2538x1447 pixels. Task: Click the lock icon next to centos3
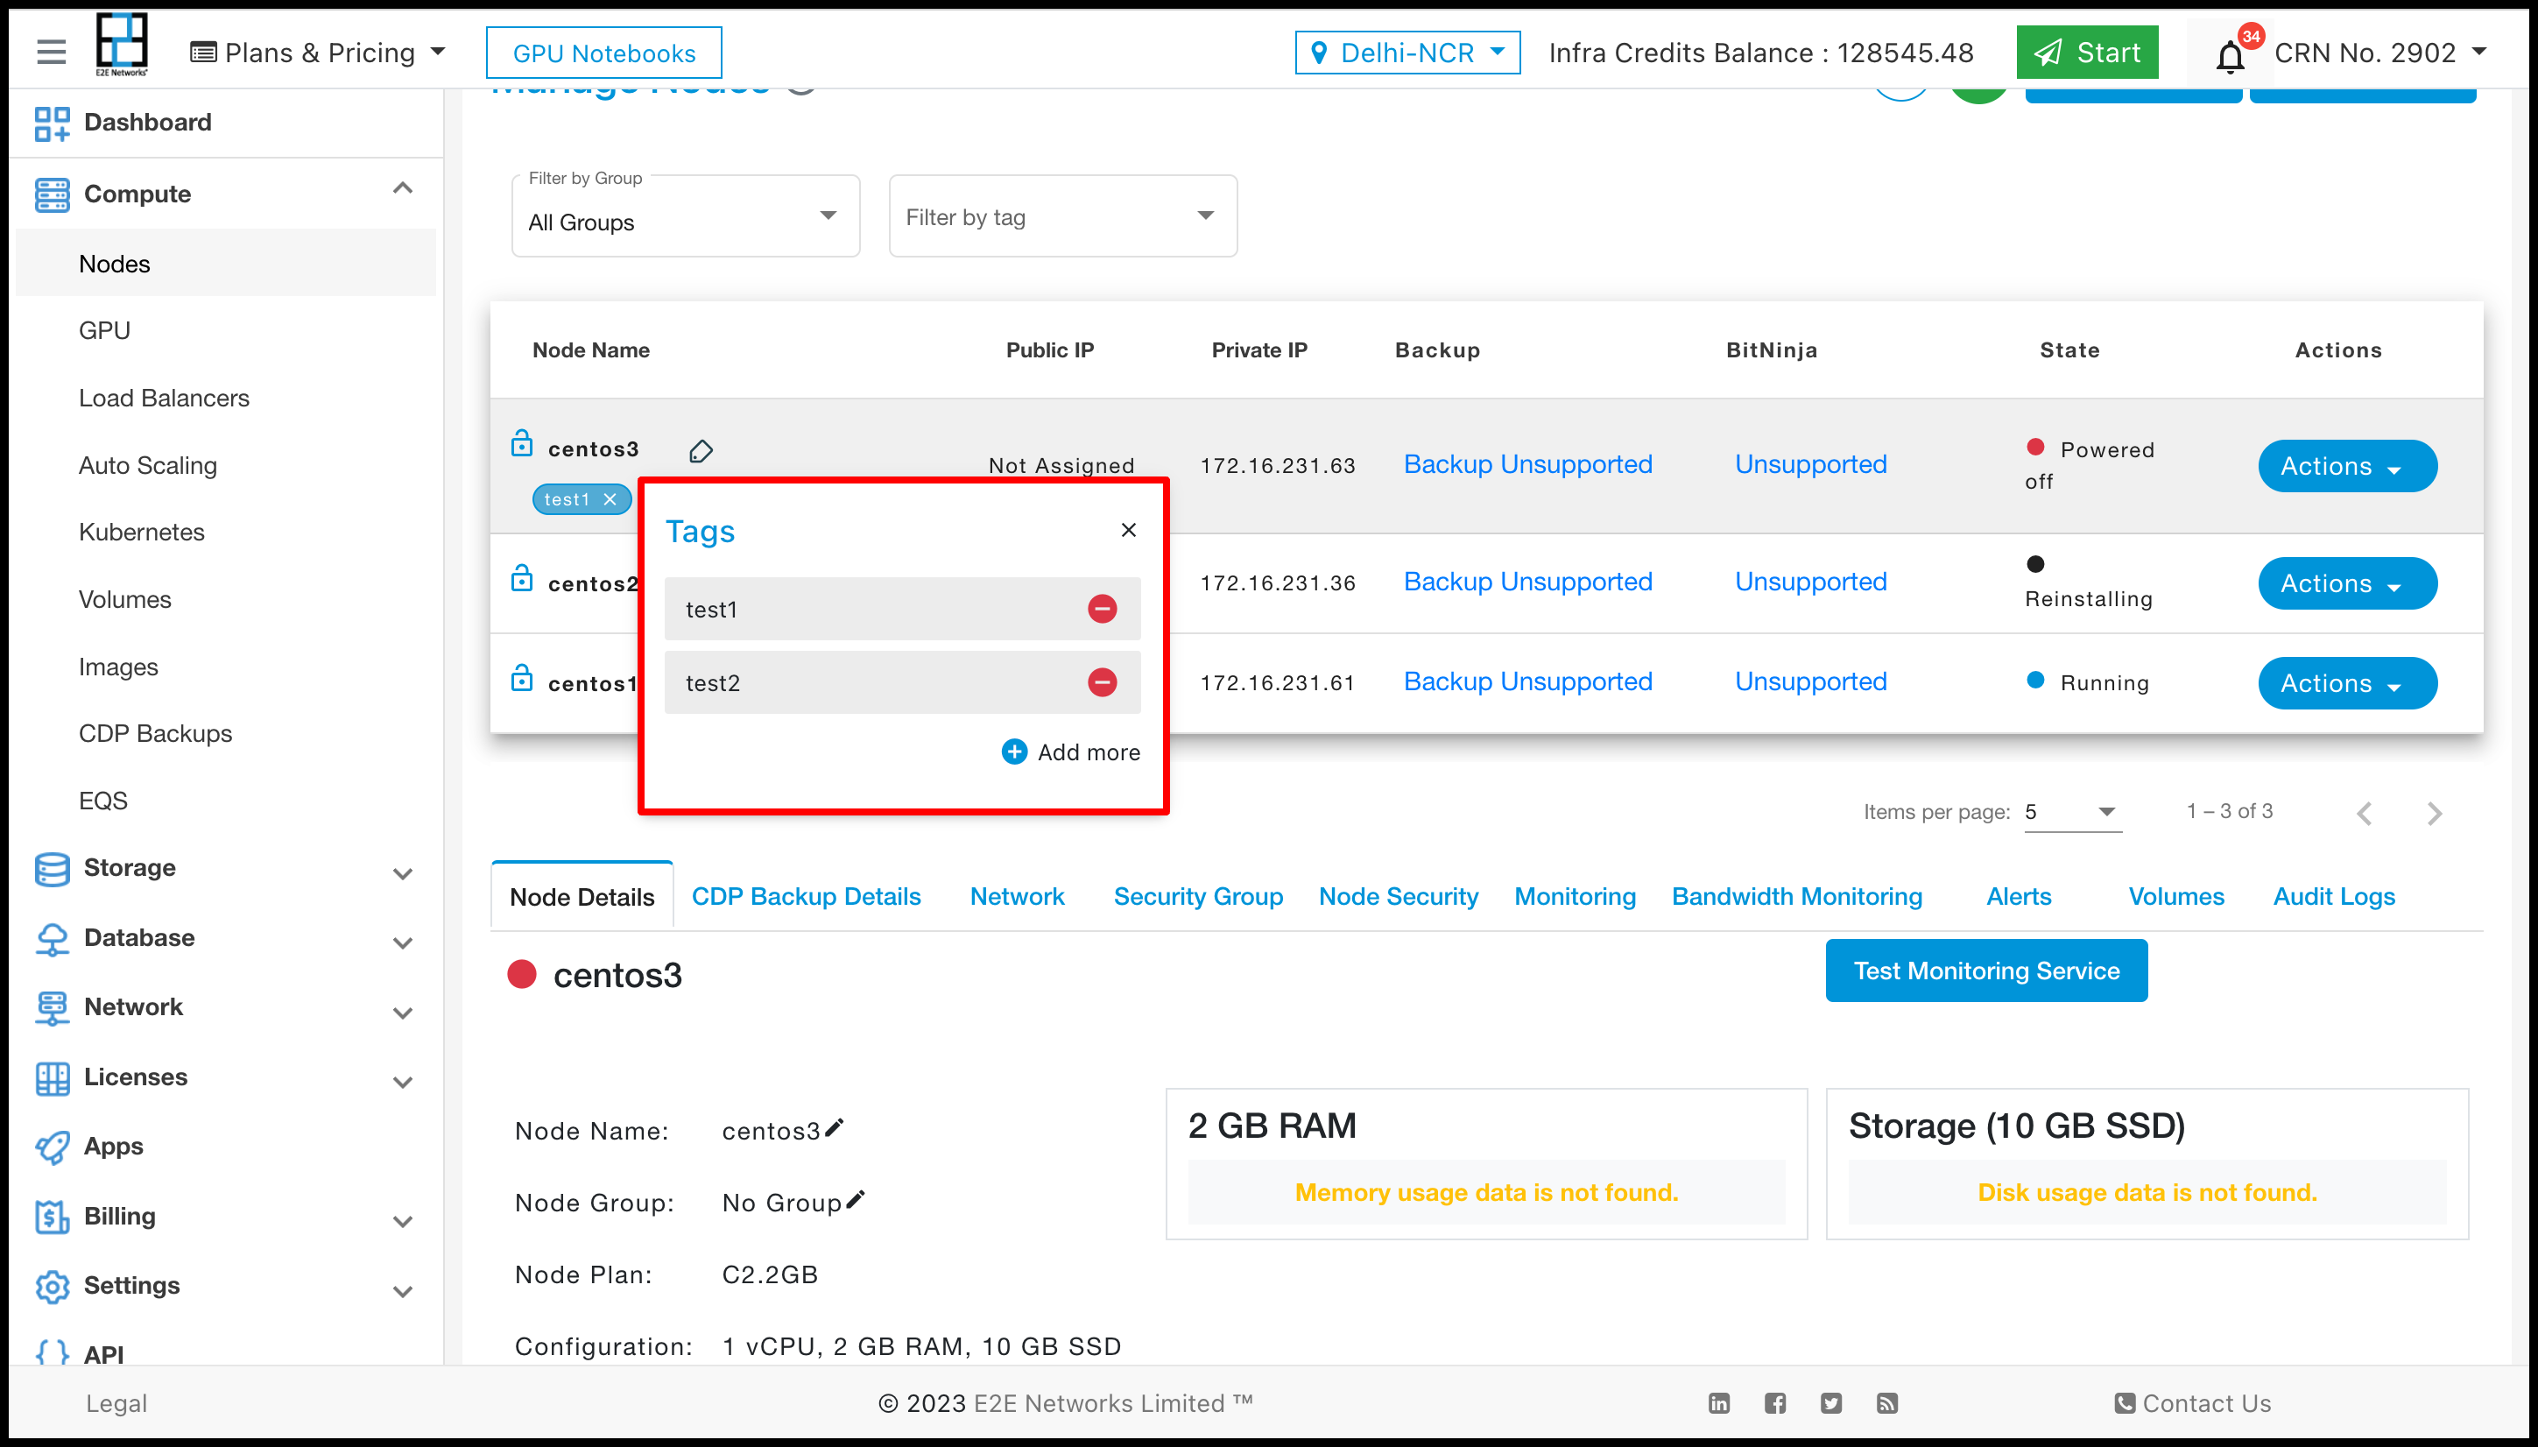(x=521, y=443)
